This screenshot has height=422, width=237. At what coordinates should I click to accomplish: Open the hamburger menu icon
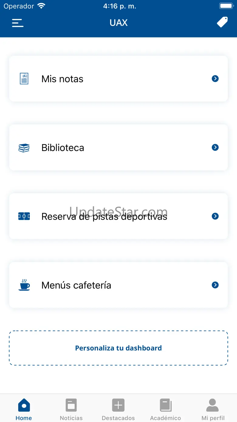click(x=18, y=23)
